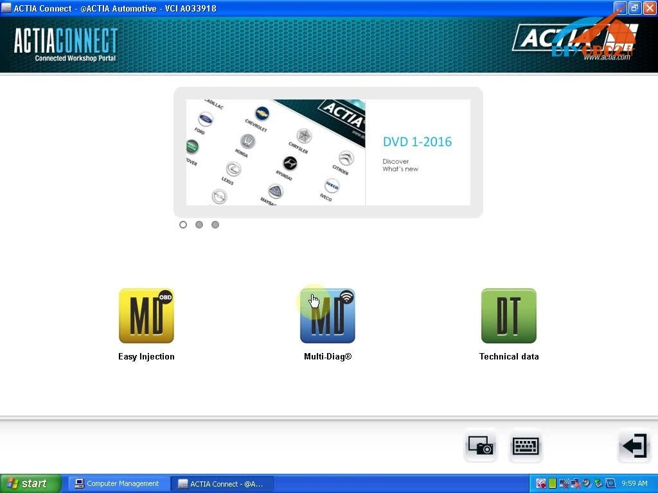Click the first tray icon with red dot
Screen dimensions: 658x493
pos(541,483)
